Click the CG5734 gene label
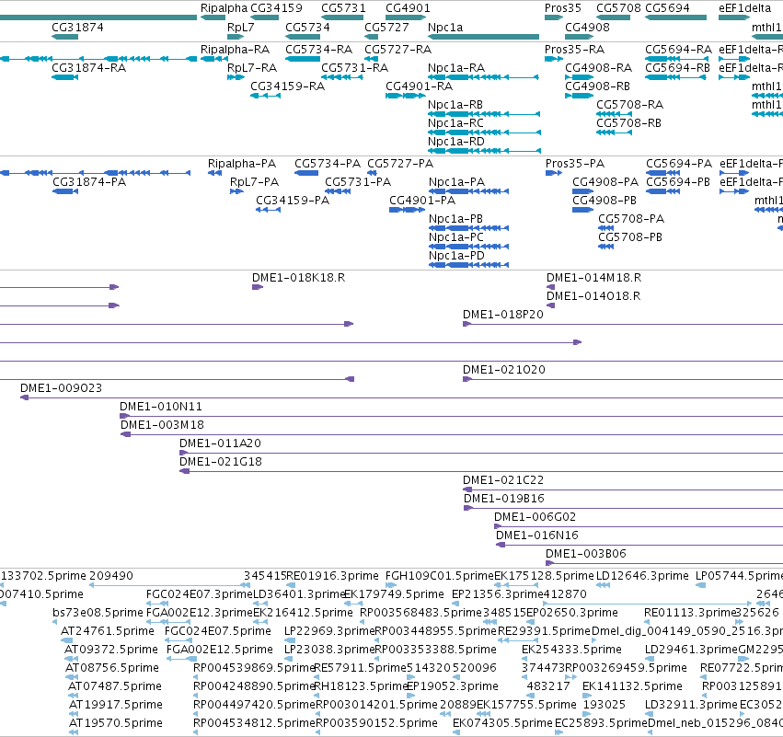 point(307,27)
